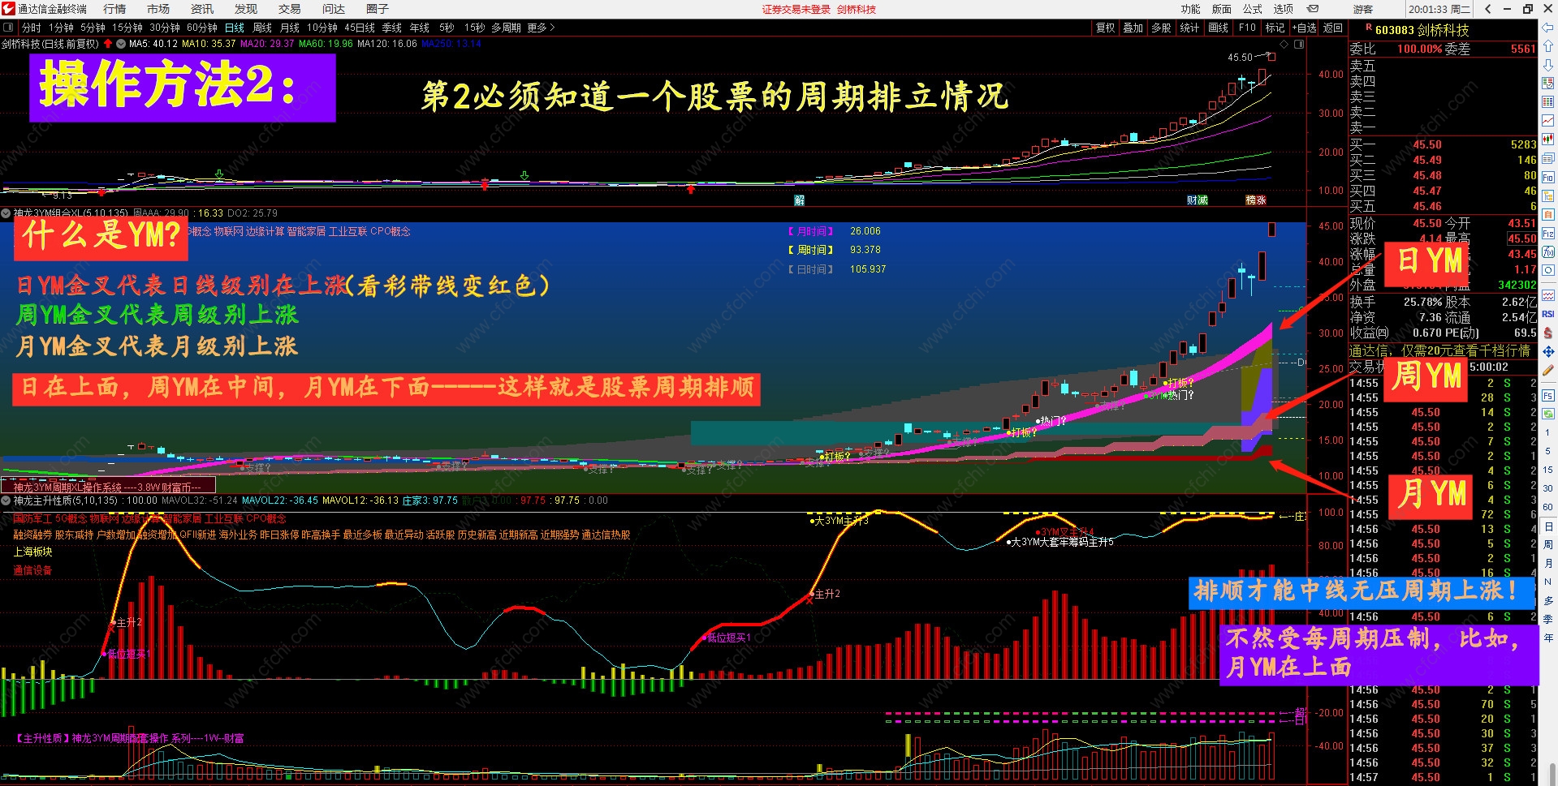Click the 画线 drawing button

(x=1219, y=28)
